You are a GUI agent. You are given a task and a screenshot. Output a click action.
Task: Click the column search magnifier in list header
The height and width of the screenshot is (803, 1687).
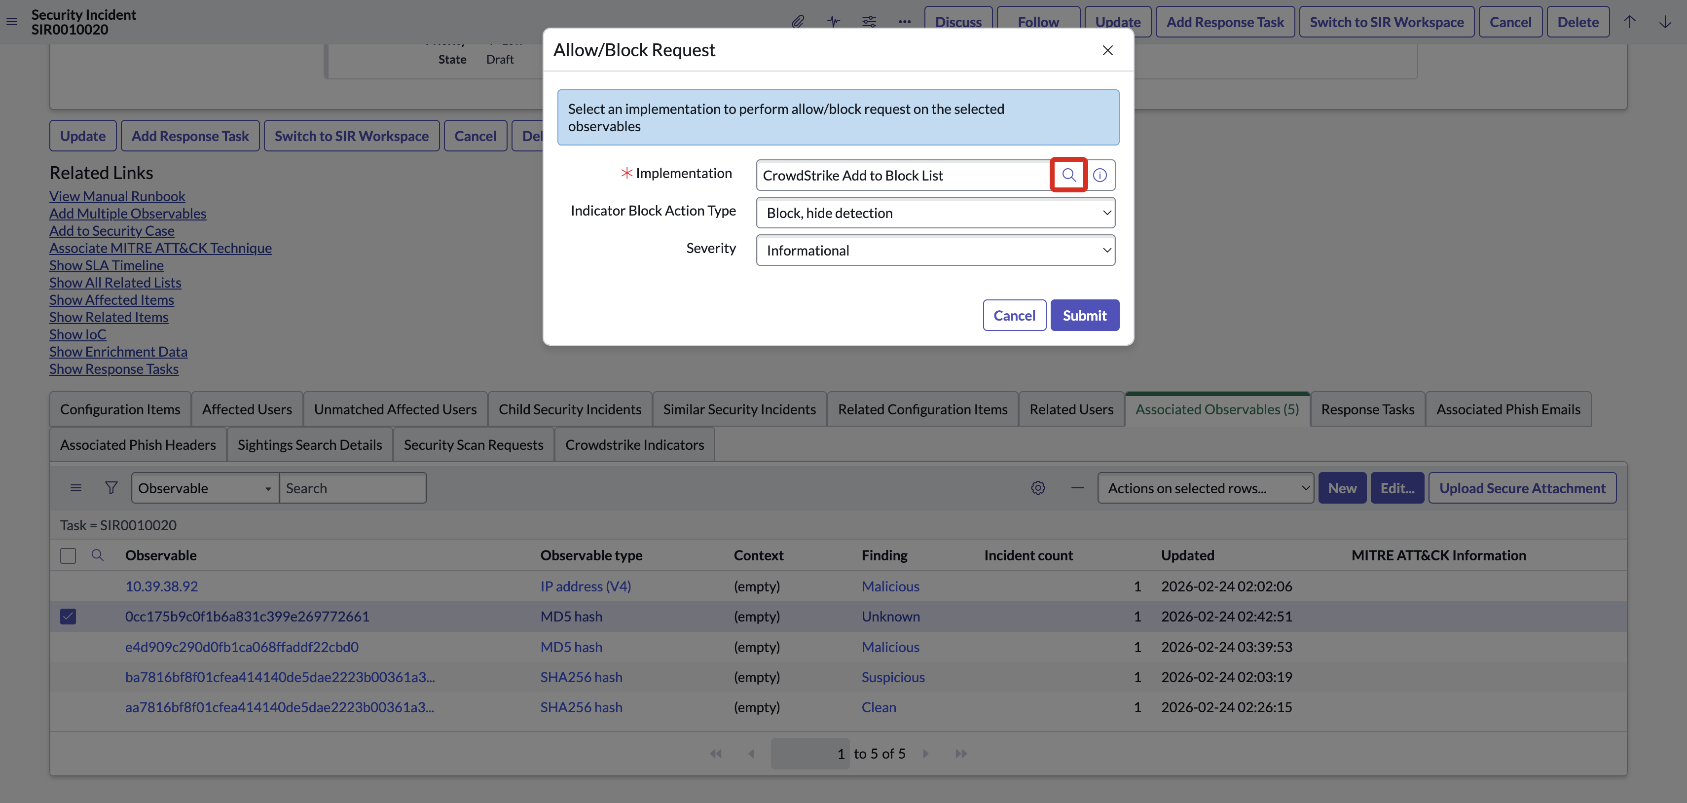coord(98,555)
